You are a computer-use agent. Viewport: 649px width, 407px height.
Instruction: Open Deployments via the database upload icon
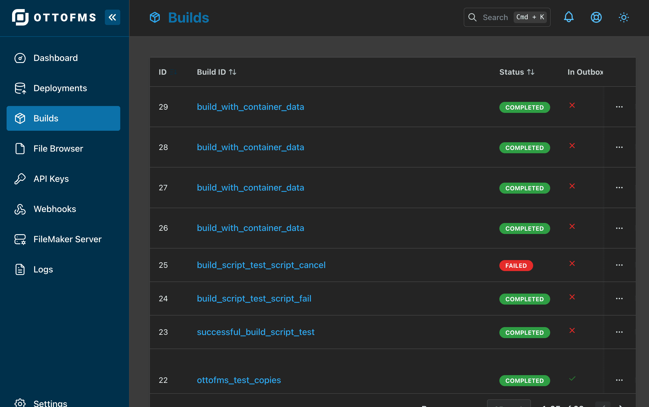tap(20, 88)
